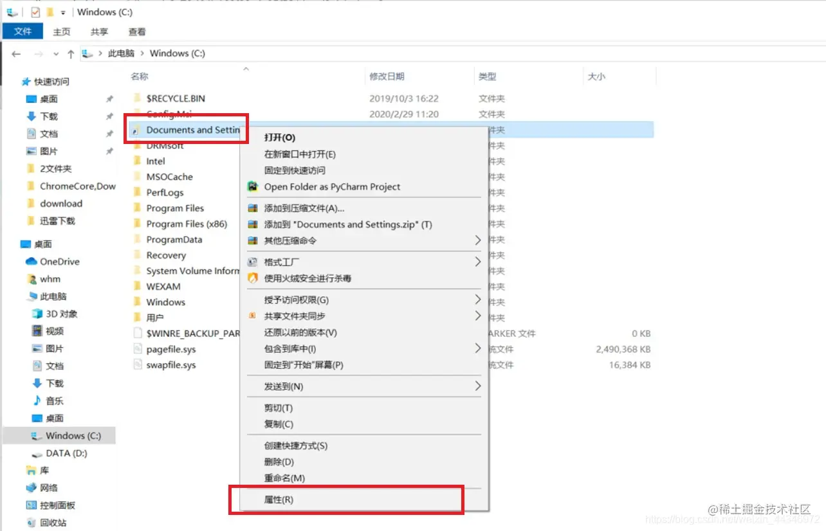Choose 删除(D) in context menu
The image size is (826, 531).
click(x=279, y=462)
